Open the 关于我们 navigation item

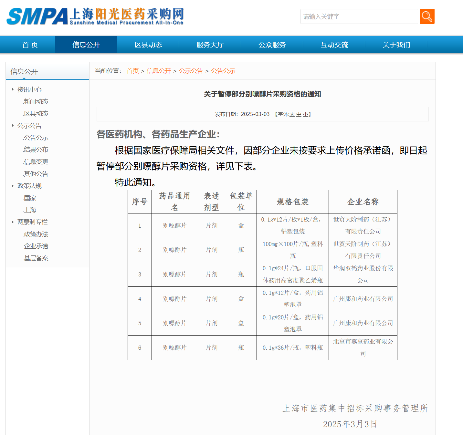click(396, 45)
